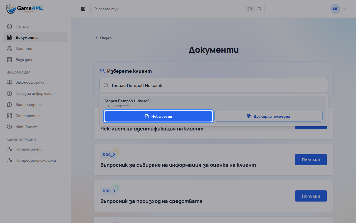The height and width of the screenshot is (223, 356).
Task: Click Въпросник за произход на средствата title
Action: pos(151,201)
